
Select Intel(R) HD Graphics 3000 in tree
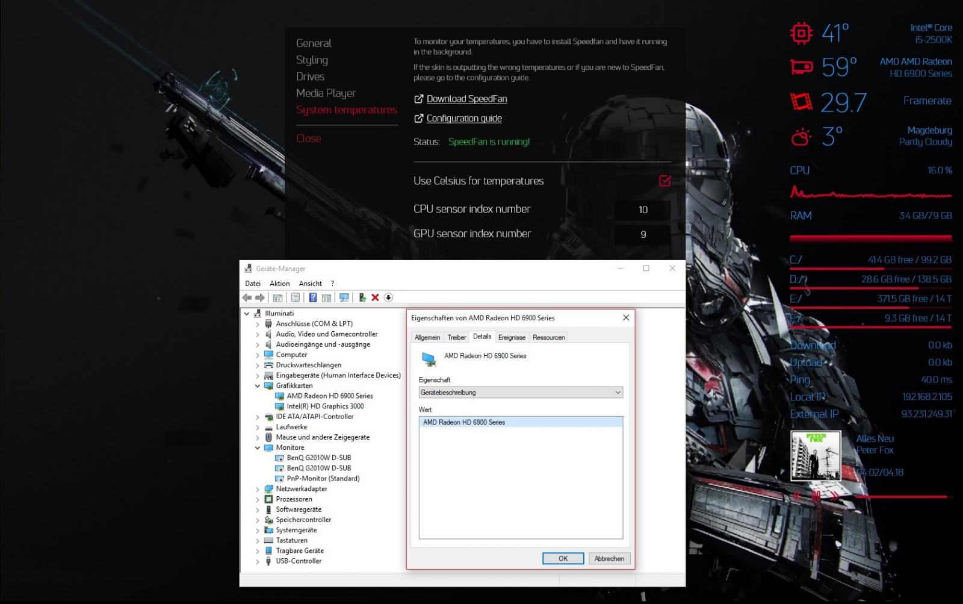[x=325, y=406]
